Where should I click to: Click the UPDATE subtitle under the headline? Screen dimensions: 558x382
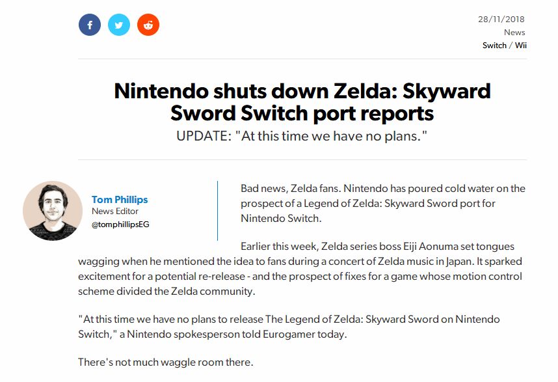tap(302, 136)
